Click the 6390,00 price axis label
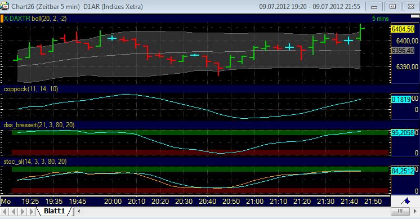The height and width of the screenshot is (219, 420). coord(407,66)
